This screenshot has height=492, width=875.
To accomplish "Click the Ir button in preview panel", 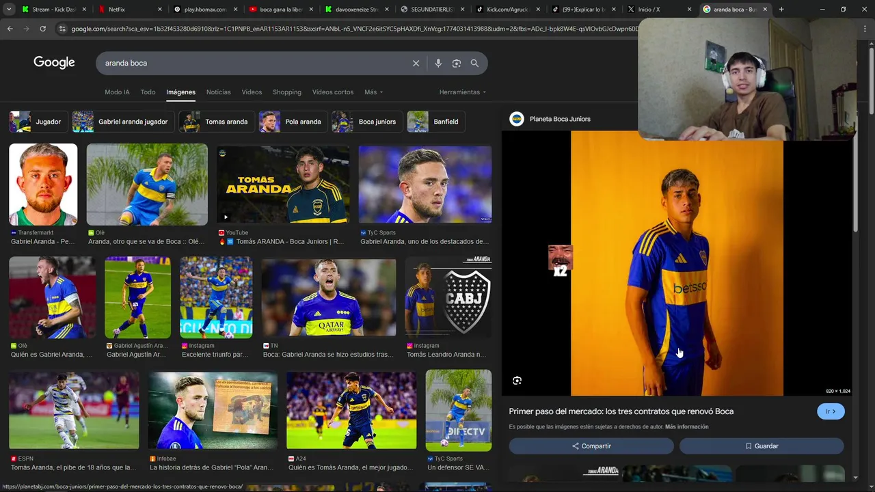I will pyautogui.click(x=831, y=411).
